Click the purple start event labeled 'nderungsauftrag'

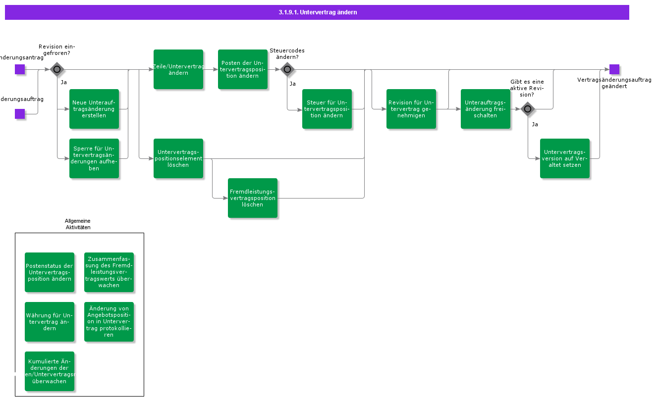pos(20,114)
